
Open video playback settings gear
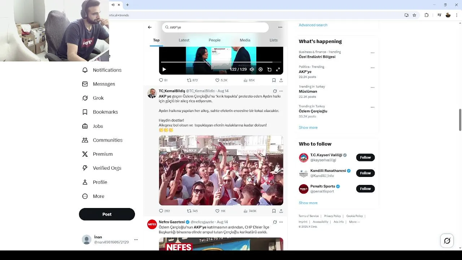pos(261,69)
